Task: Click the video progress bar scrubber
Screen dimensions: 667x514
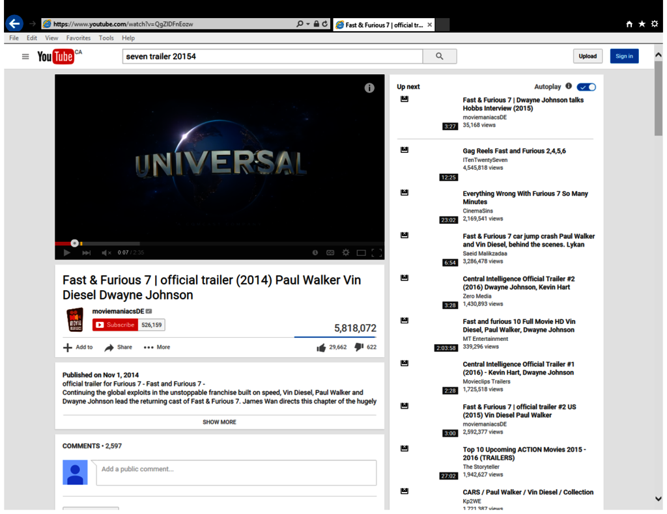Action: 74,243
